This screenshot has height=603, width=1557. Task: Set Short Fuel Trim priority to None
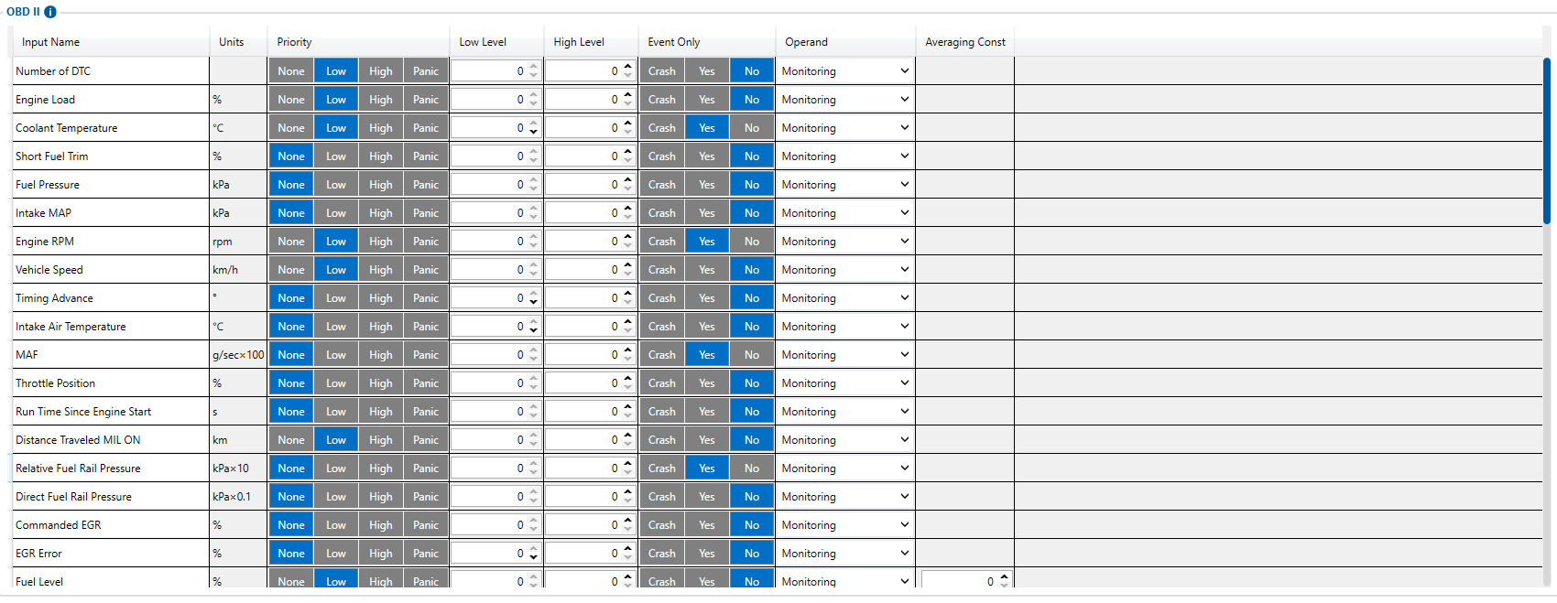click(x=291, y=156)
